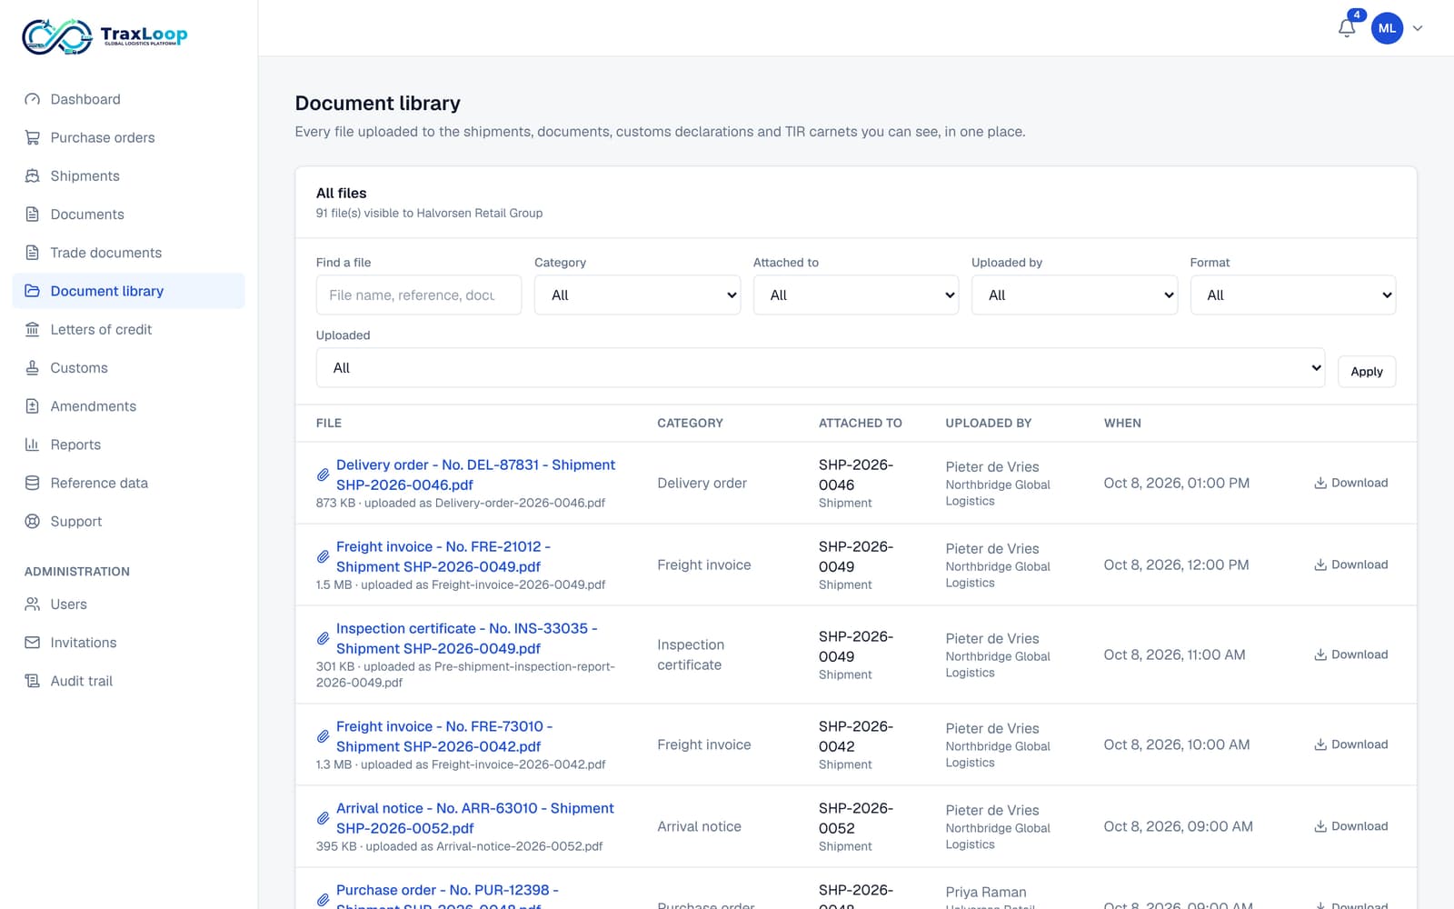Open the Attached to filter dropdown
The width and height of the screenshot is (1454, 909).
(x=856, y=295)
